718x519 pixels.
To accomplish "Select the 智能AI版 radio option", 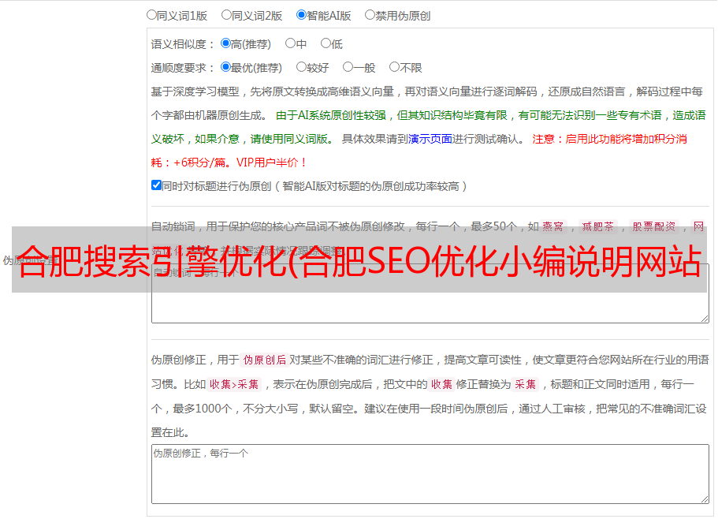I will click(301, 15).
